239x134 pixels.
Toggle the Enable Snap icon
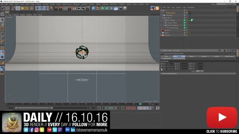click(x=2, y=63)
